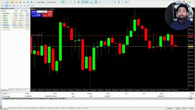Switch to Details tab in Market Watch
Image resolution: width=195 pixels, height=110 pixels.
[x=11, y=90]
